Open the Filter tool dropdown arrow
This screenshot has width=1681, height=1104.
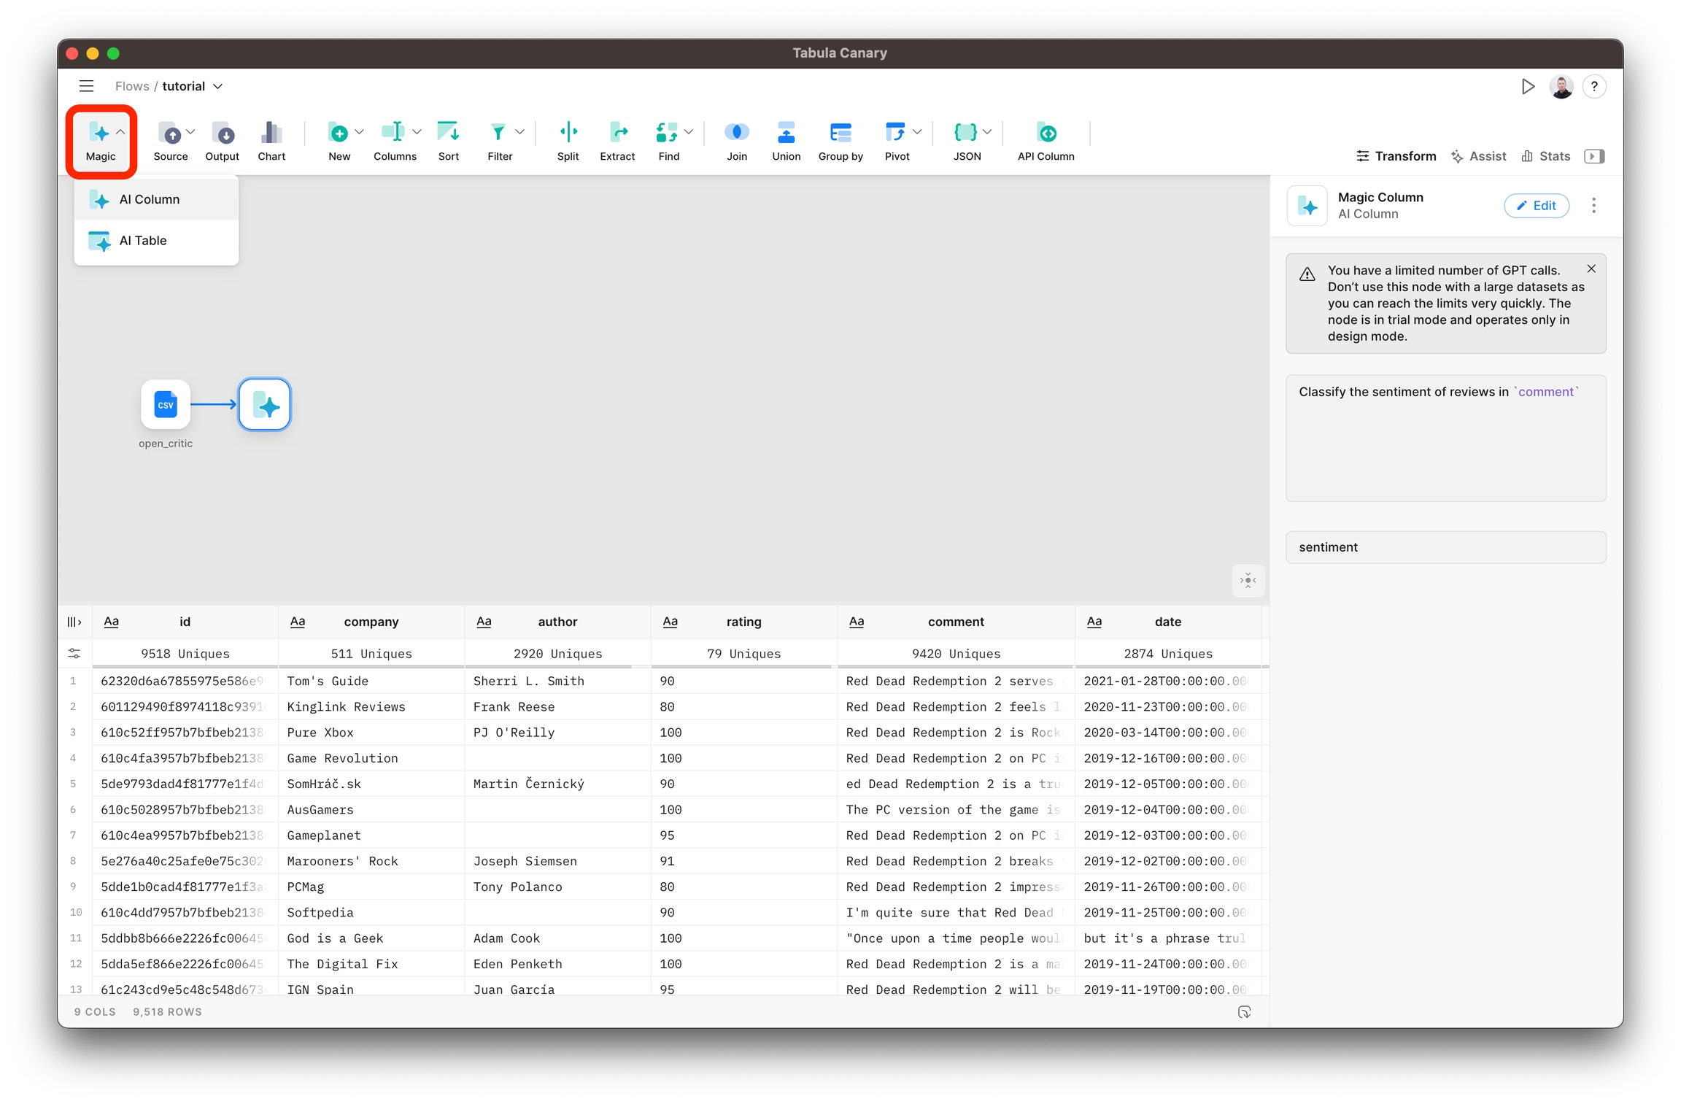(520, 132)
